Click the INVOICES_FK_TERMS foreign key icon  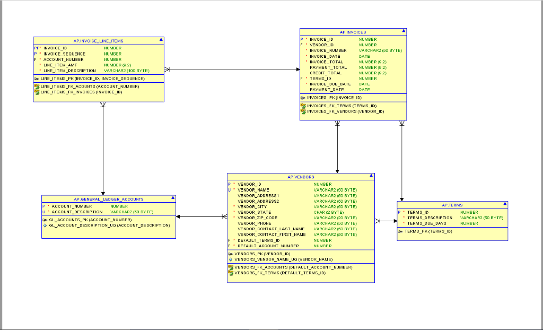(x=303, y=106)
